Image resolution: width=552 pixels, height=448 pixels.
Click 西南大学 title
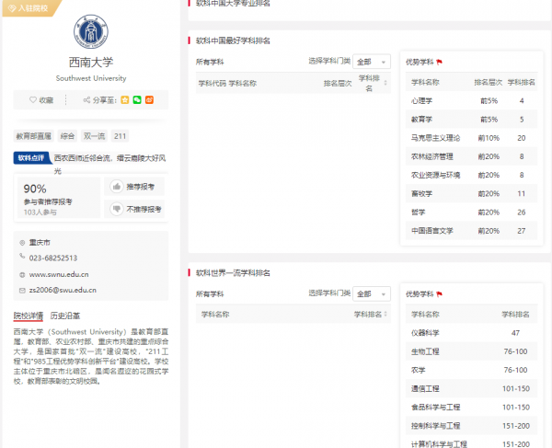pos(91,63)
